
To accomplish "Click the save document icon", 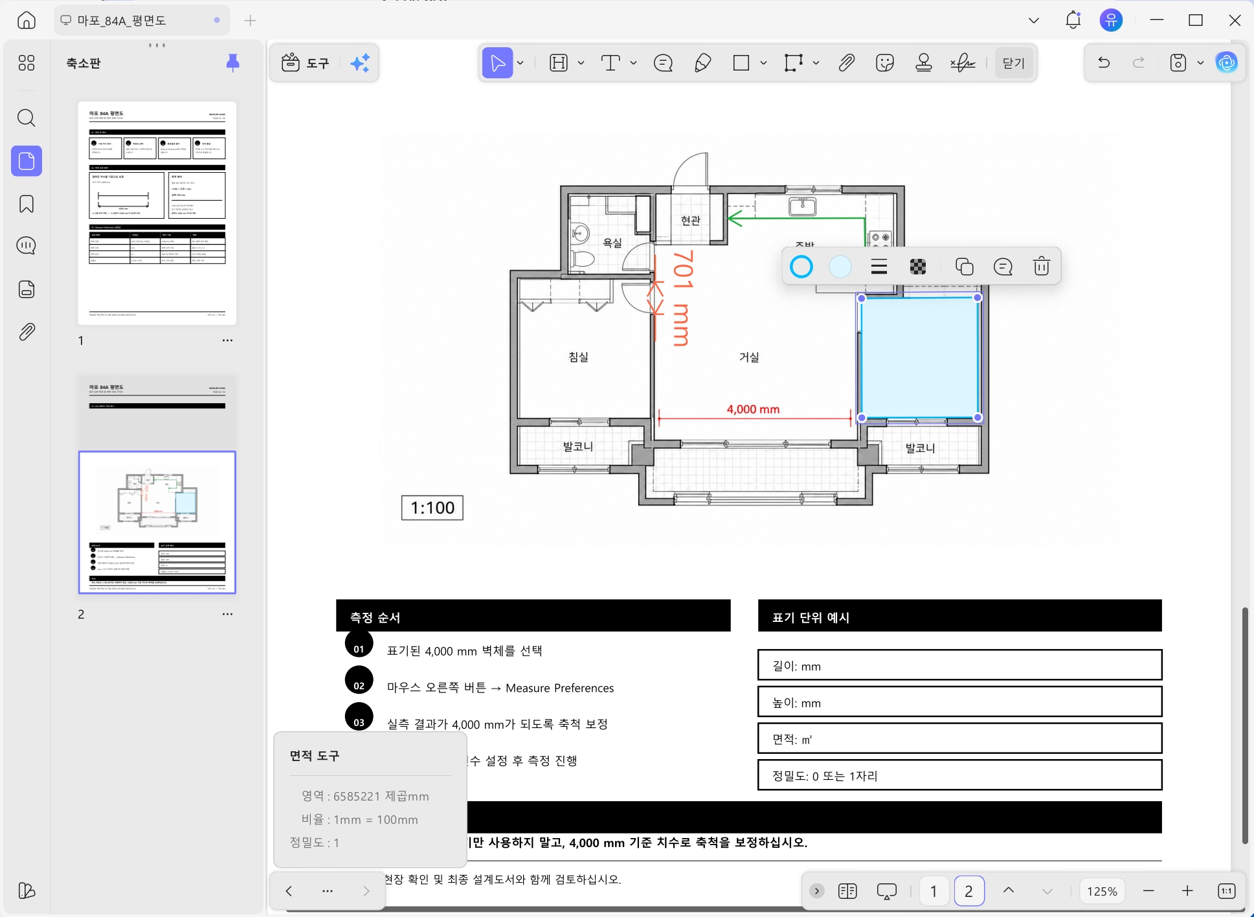I will (x=1178, y=63).
